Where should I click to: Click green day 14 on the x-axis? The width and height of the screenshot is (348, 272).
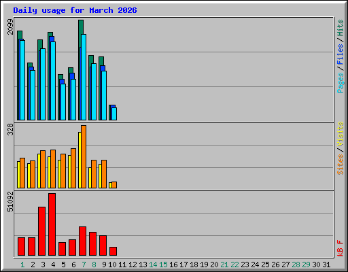[x=153, y=265]
